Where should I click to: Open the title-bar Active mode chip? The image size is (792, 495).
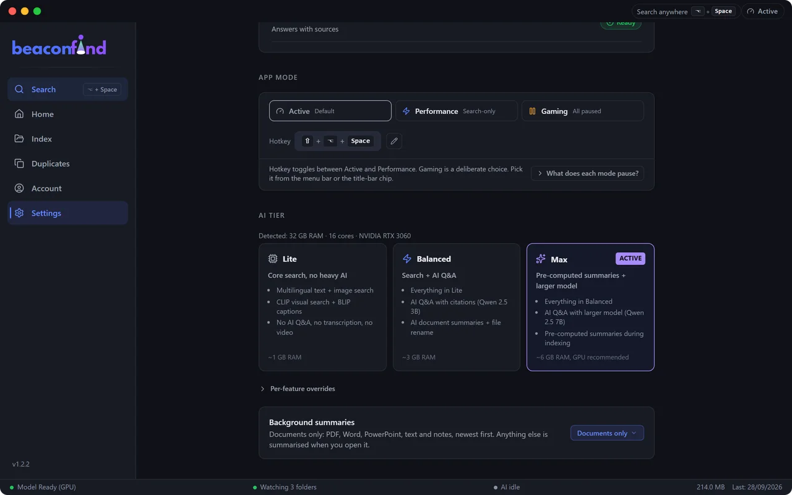762,11
